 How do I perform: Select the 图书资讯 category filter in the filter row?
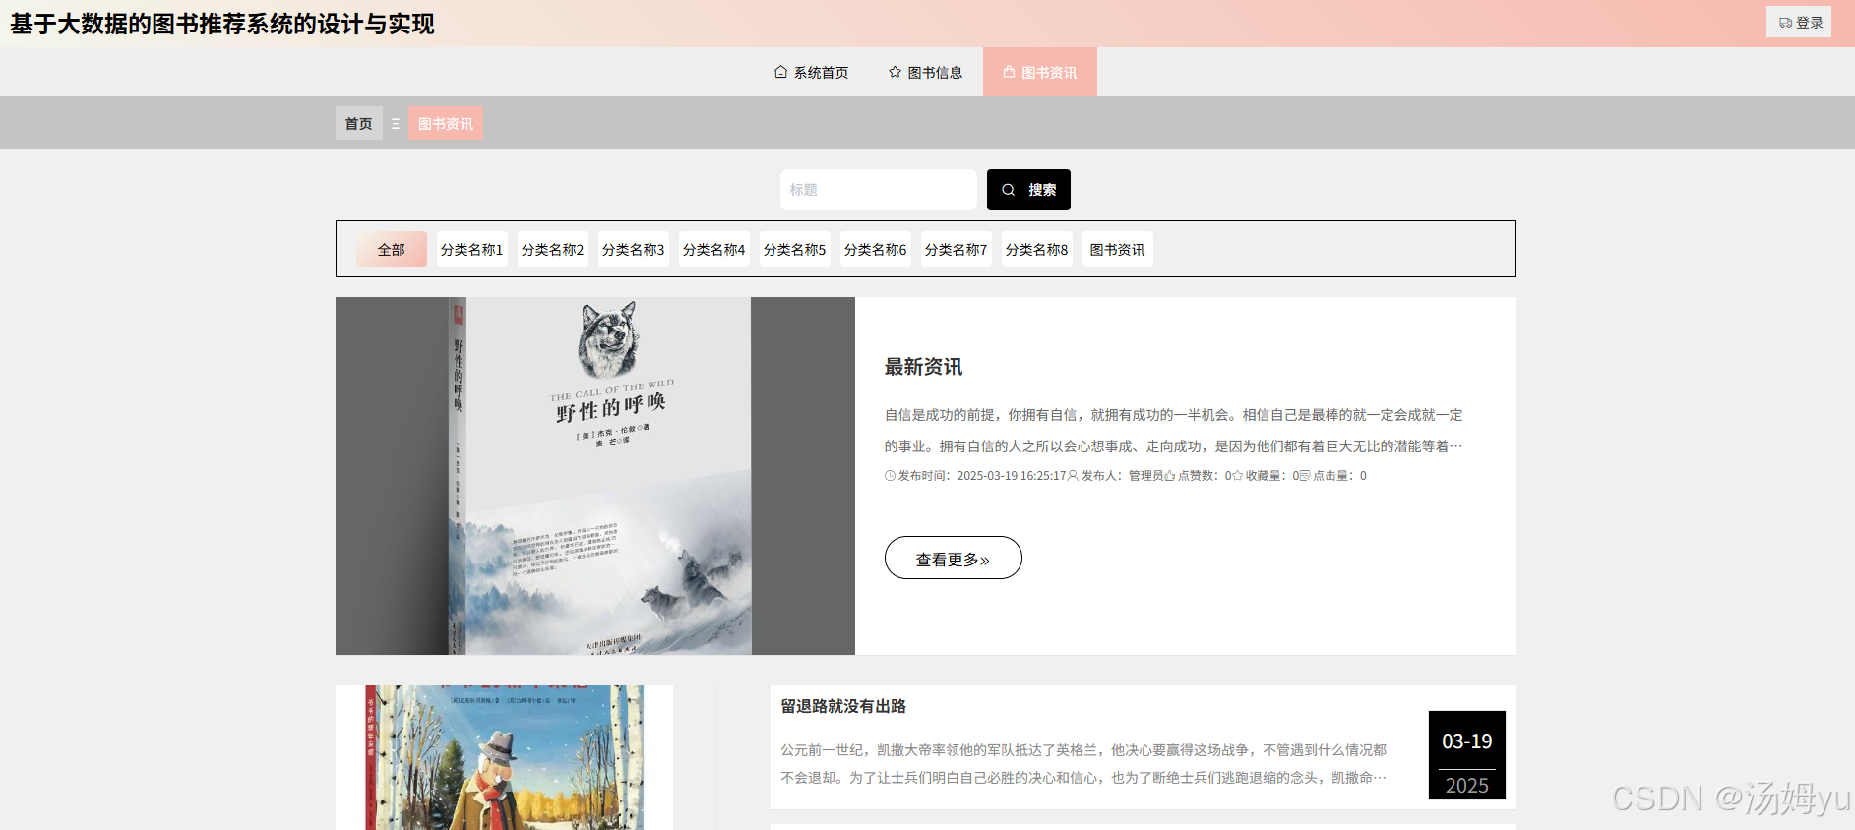click(1118, 249)
